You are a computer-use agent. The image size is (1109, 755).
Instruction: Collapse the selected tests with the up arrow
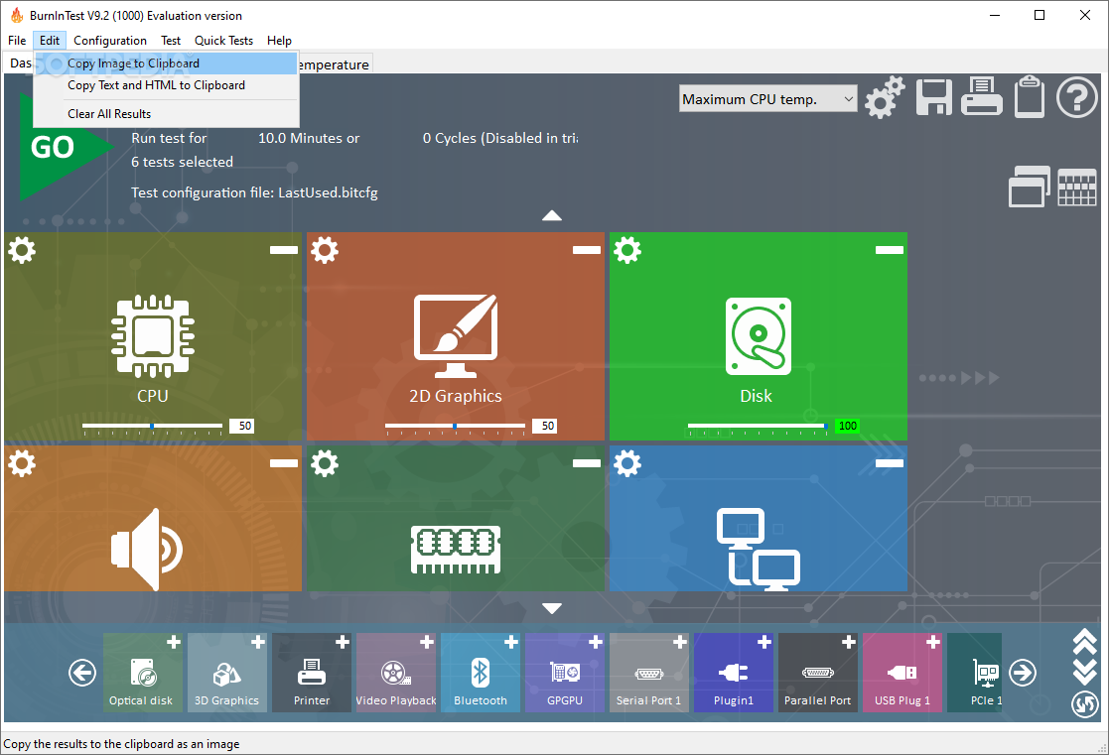552,215
